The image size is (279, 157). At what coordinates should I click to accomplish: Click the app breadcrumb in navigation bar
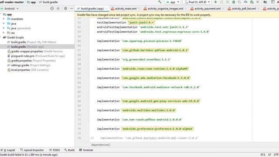31,2
